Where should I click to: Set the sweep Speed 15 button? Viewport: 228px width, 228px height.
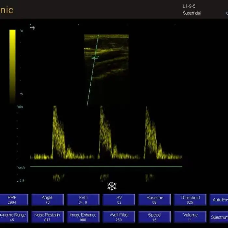[154, 217]
